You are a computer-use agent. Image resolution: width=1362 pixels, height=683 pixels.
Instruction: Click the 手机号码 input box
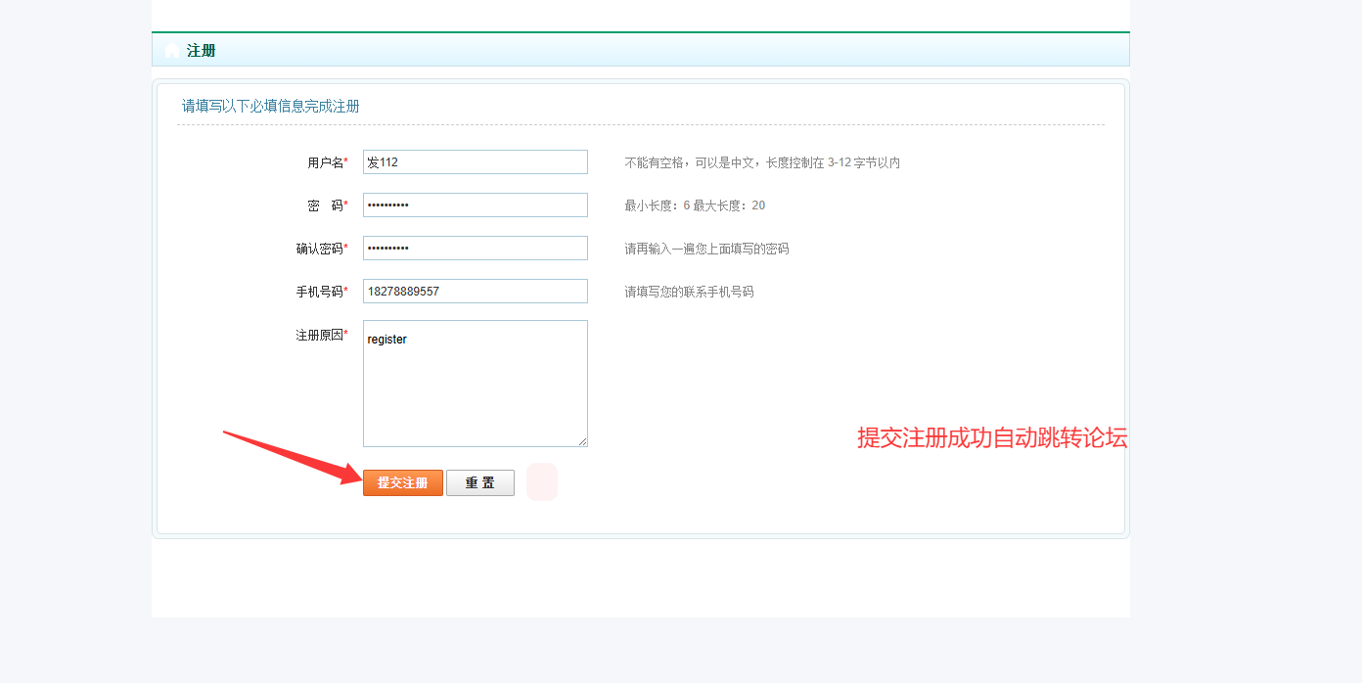476,292
